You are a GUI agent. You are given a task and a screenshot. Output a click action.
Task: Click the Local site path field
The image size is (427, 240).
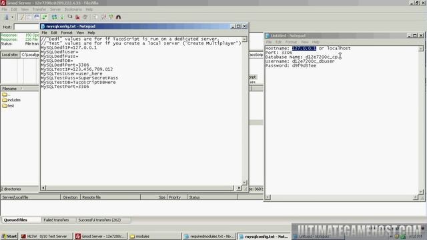30,55
